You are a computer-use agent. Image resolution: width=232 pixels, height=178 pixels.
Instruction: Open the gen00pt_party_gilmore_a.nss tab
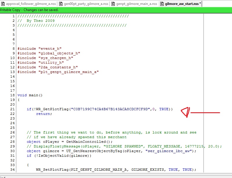pos(85,4)
